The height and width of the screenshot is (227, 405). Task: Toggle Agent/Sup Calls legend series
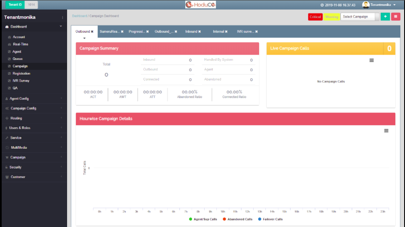203,219
